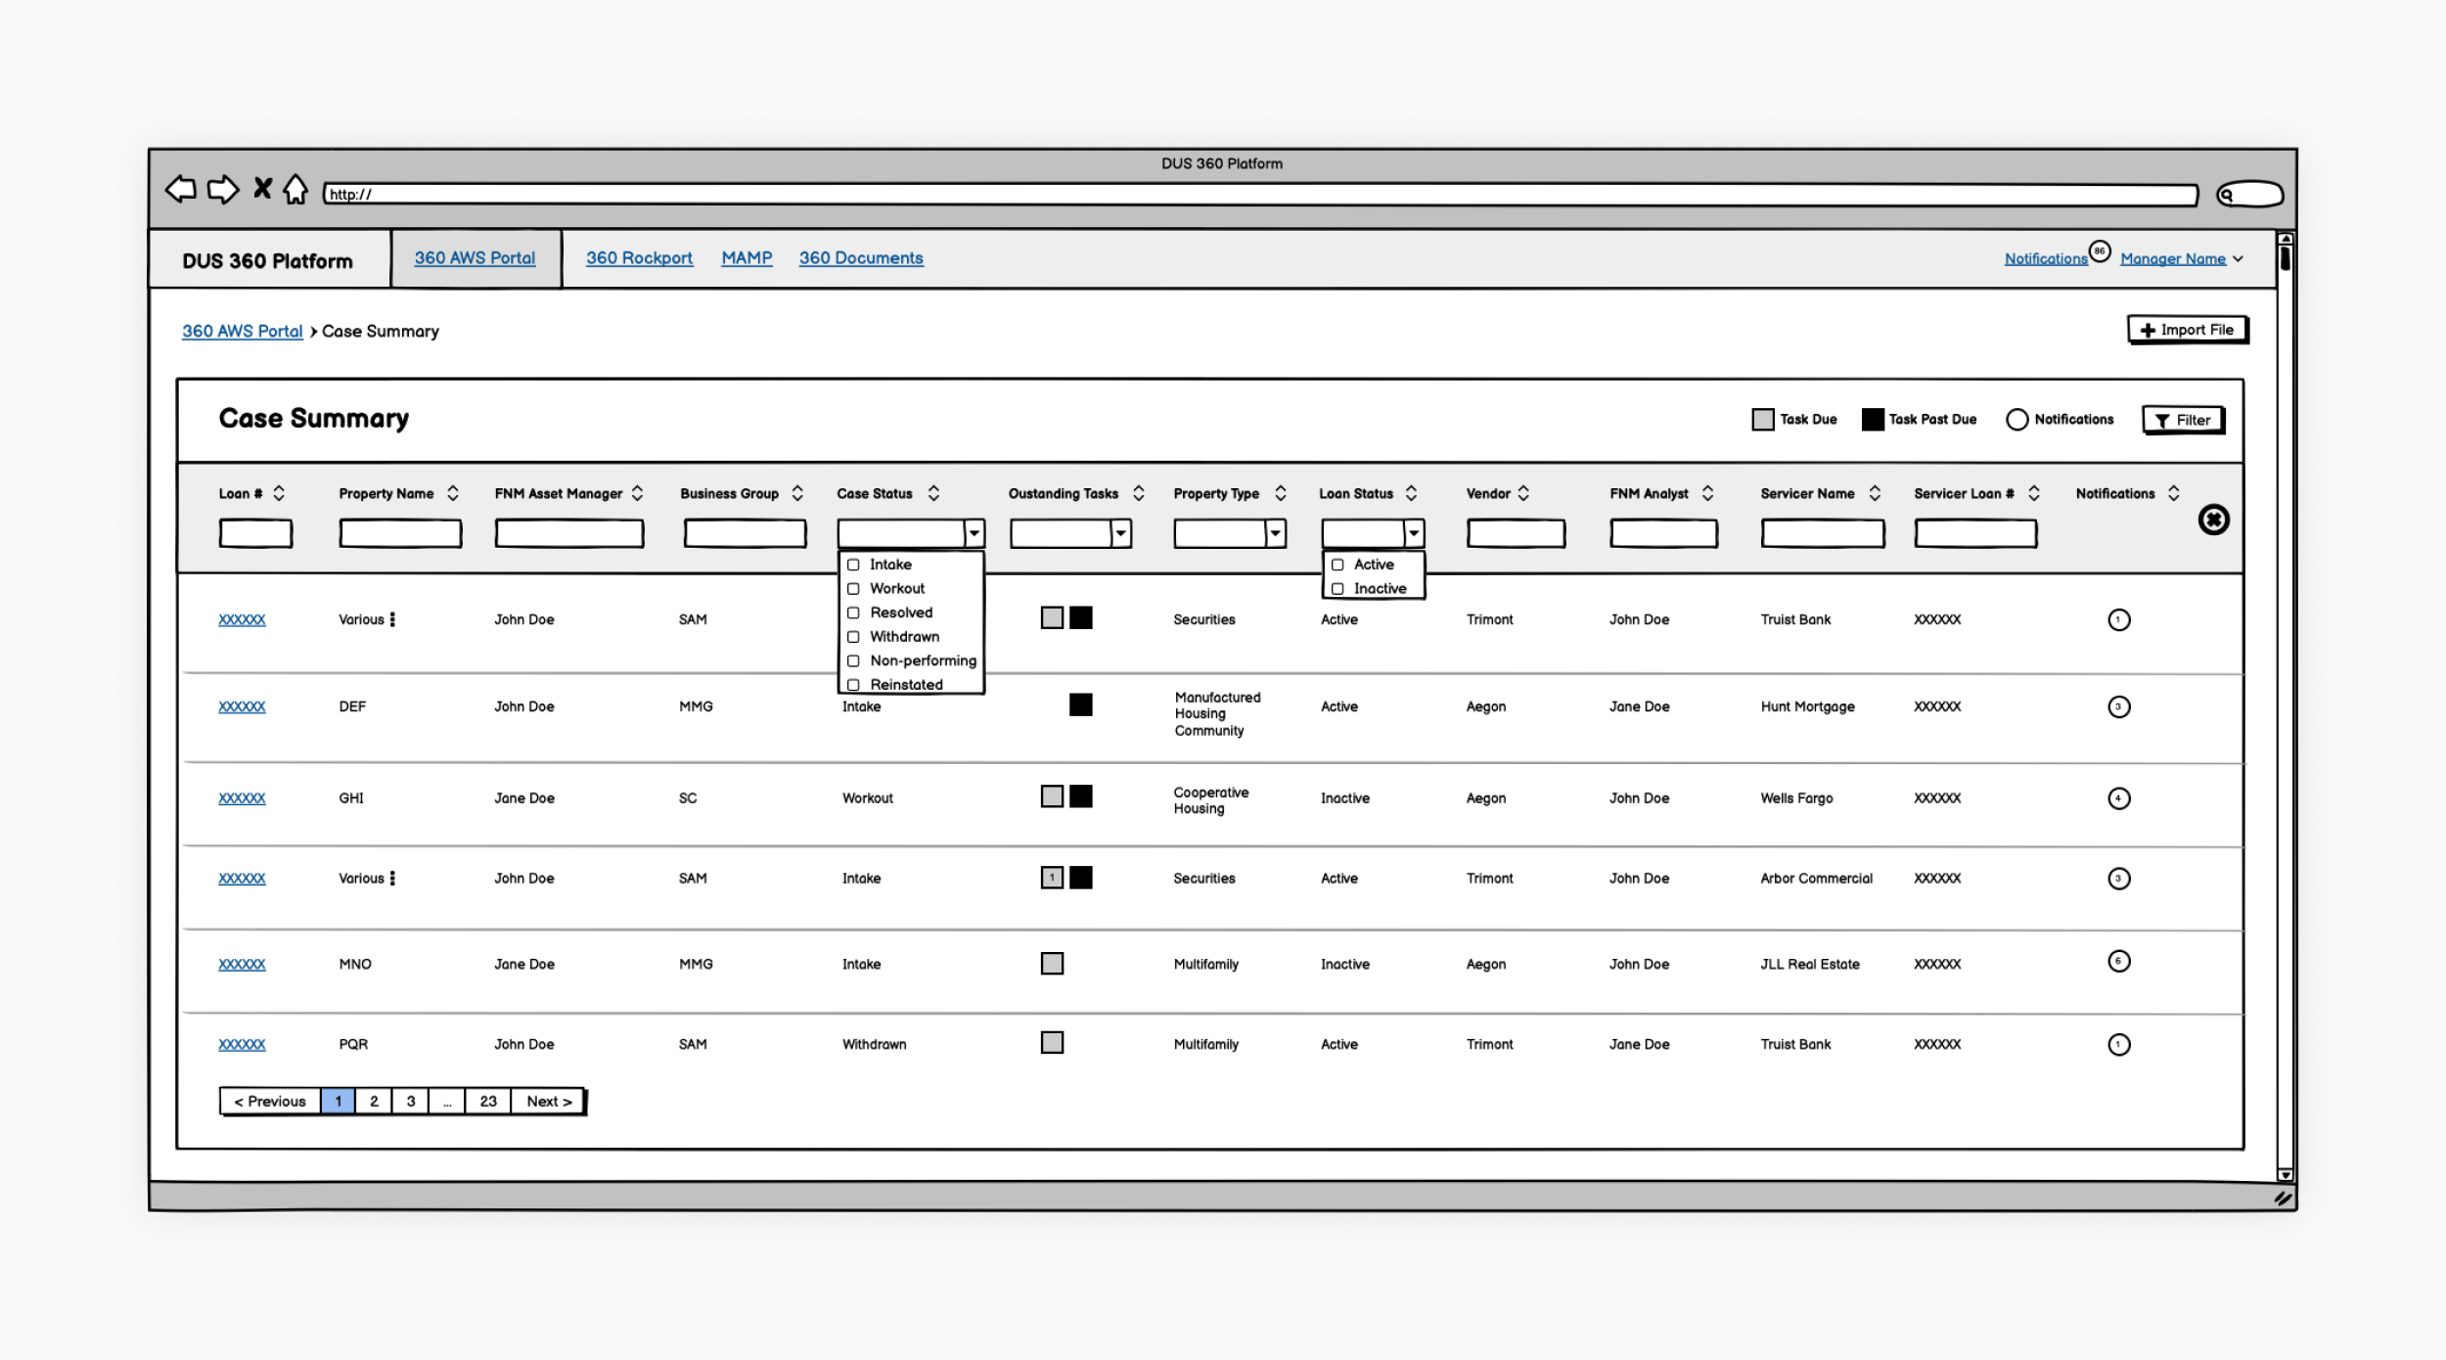Go to Next page in pagination
This screenshot has width=2446, height=1360.
point(548,1102)
